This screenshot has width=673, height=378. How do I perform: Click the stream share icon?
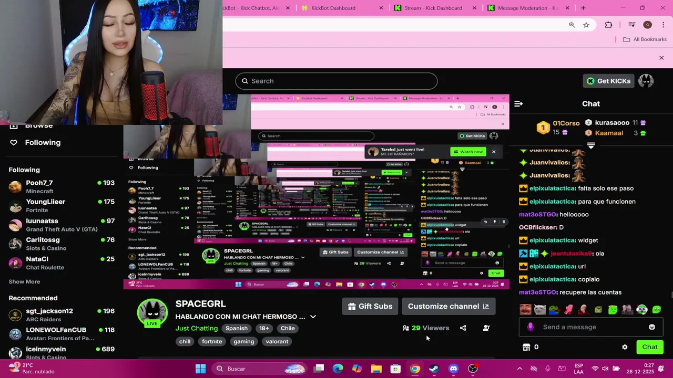pos(463,328)
